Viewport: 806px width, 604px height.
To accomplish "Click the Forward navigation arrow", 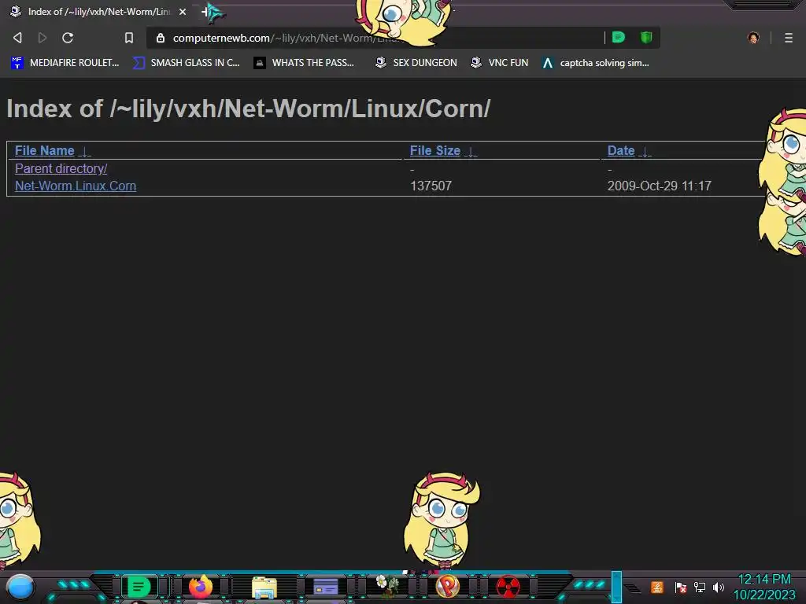I will point(43,38).
